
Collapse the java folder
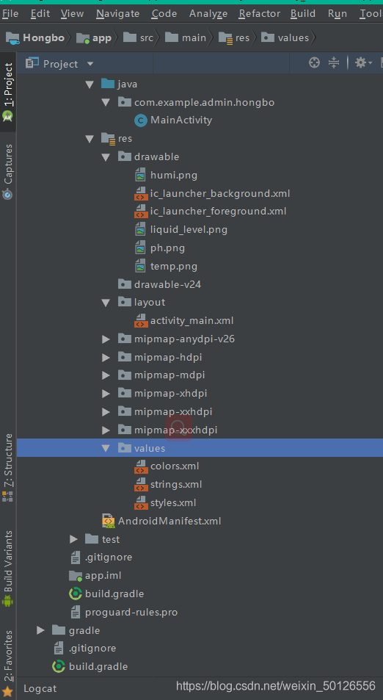(x=90, y=84)
